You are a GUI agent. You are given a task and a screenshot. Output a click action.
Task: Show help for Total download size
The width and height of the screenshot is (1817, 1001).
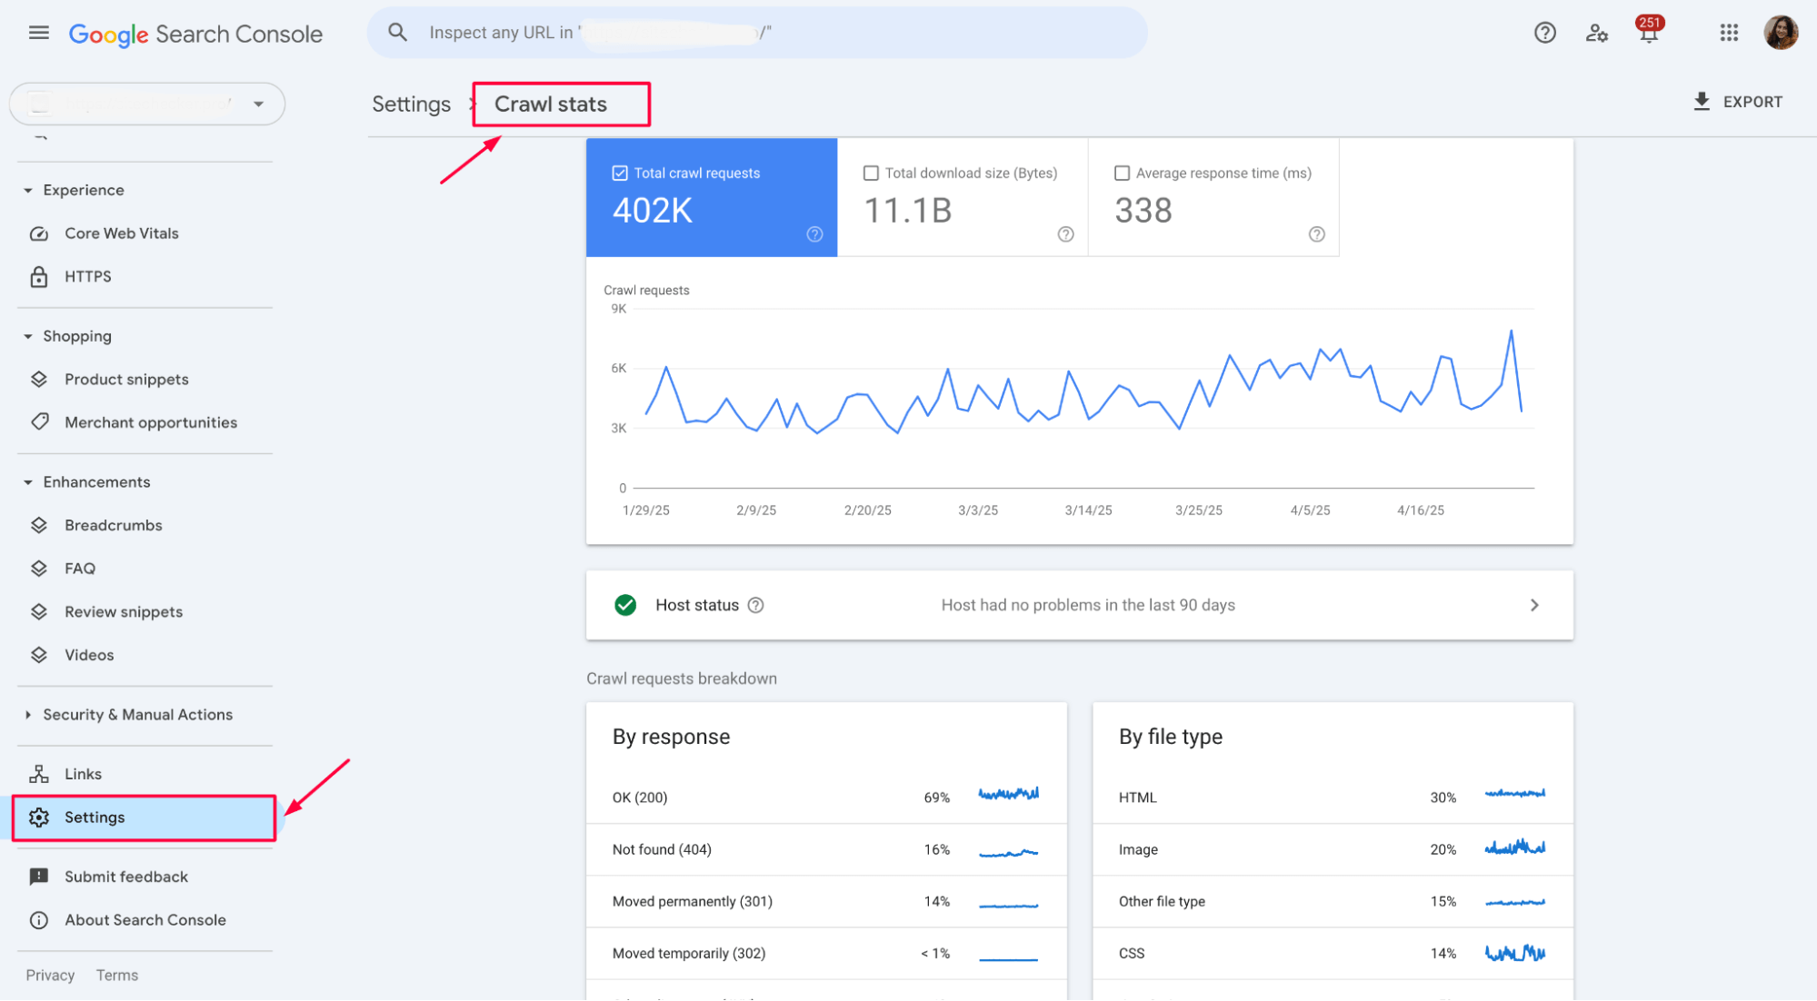click(1065, 234)
